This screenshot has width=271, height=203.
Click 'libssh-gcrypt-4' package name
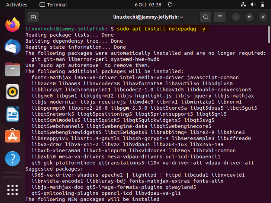point(146,138)
